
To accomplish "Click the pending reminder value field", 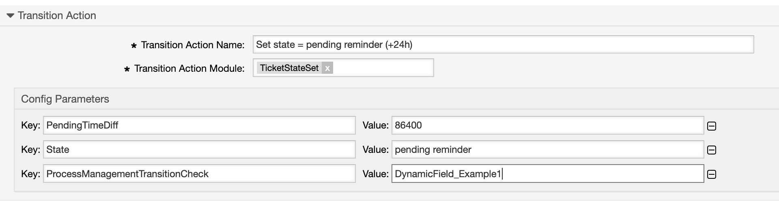I will pyautogui.click(x=547, y=150).
